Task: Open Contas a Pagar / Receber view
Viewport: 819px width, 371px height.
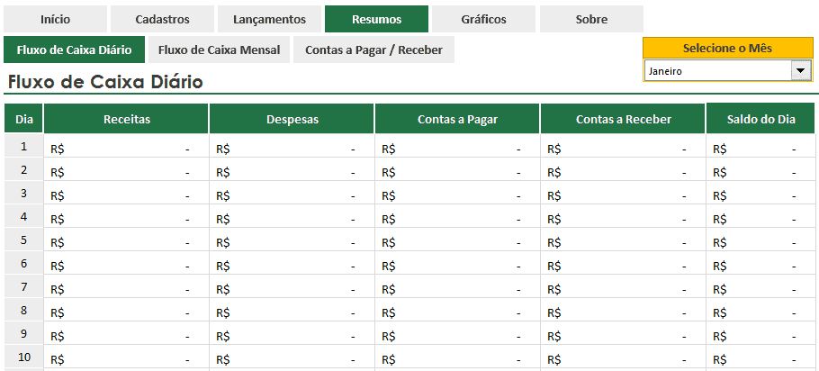Action: pos(373,50)
